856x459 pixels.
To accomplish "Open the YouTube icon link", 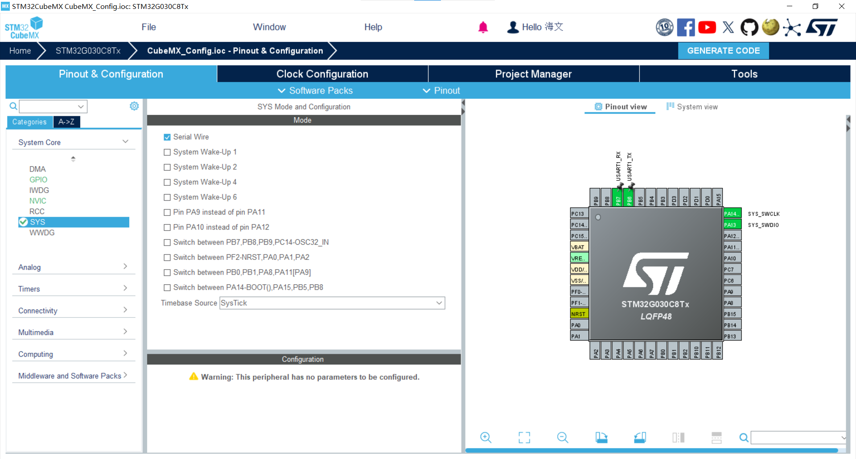I will coord(707,28).
